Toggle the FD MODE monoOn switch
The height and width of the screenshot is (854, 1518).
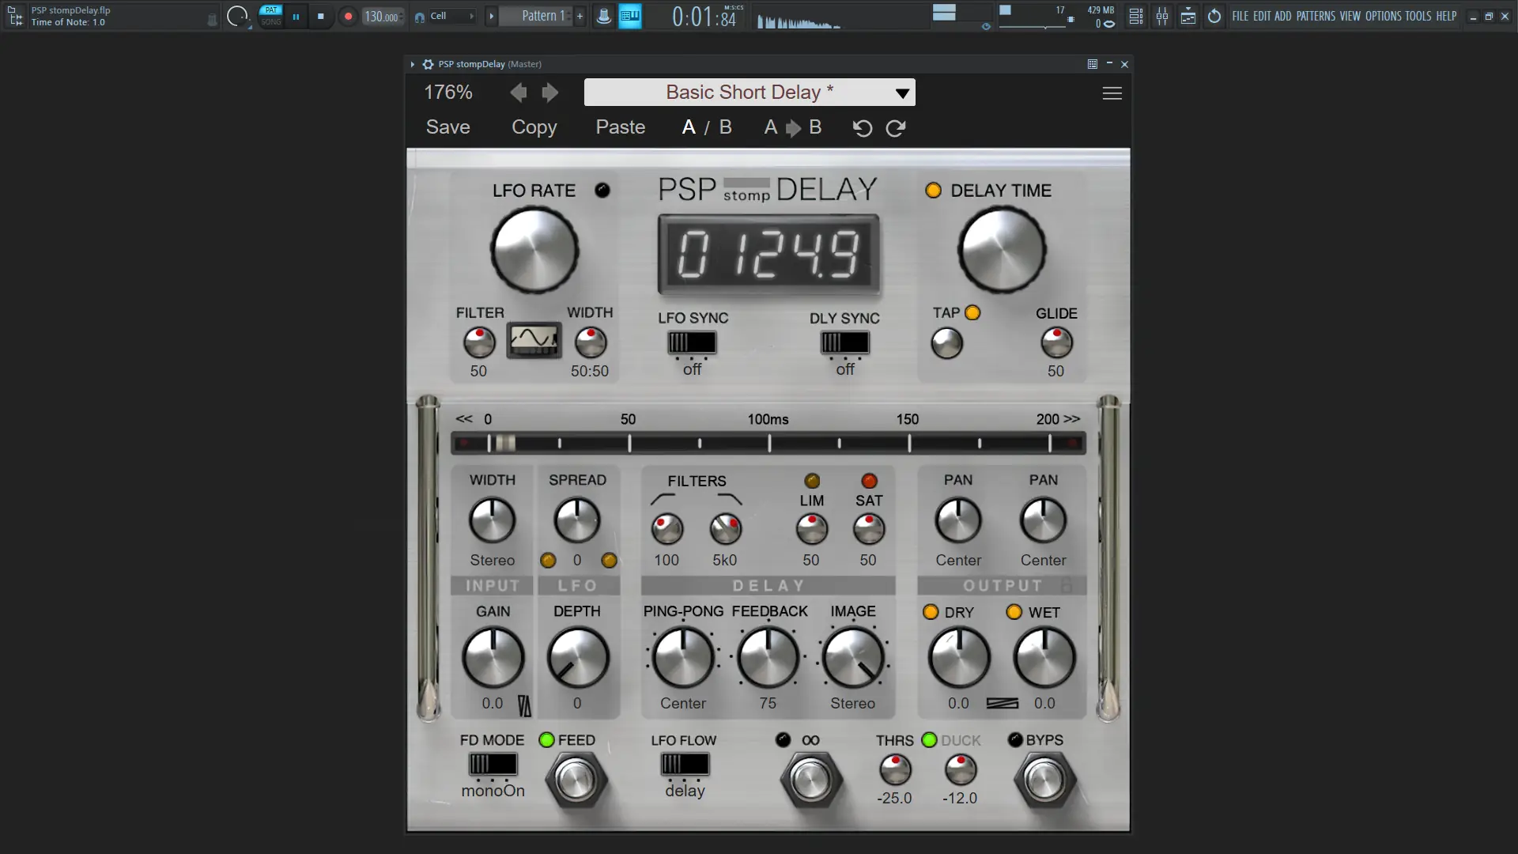(x=493, y=764)
